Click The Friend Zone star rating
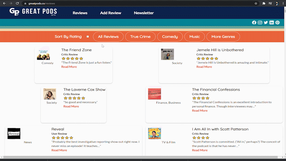The image size is (286, 161). [x=72, y=58]
